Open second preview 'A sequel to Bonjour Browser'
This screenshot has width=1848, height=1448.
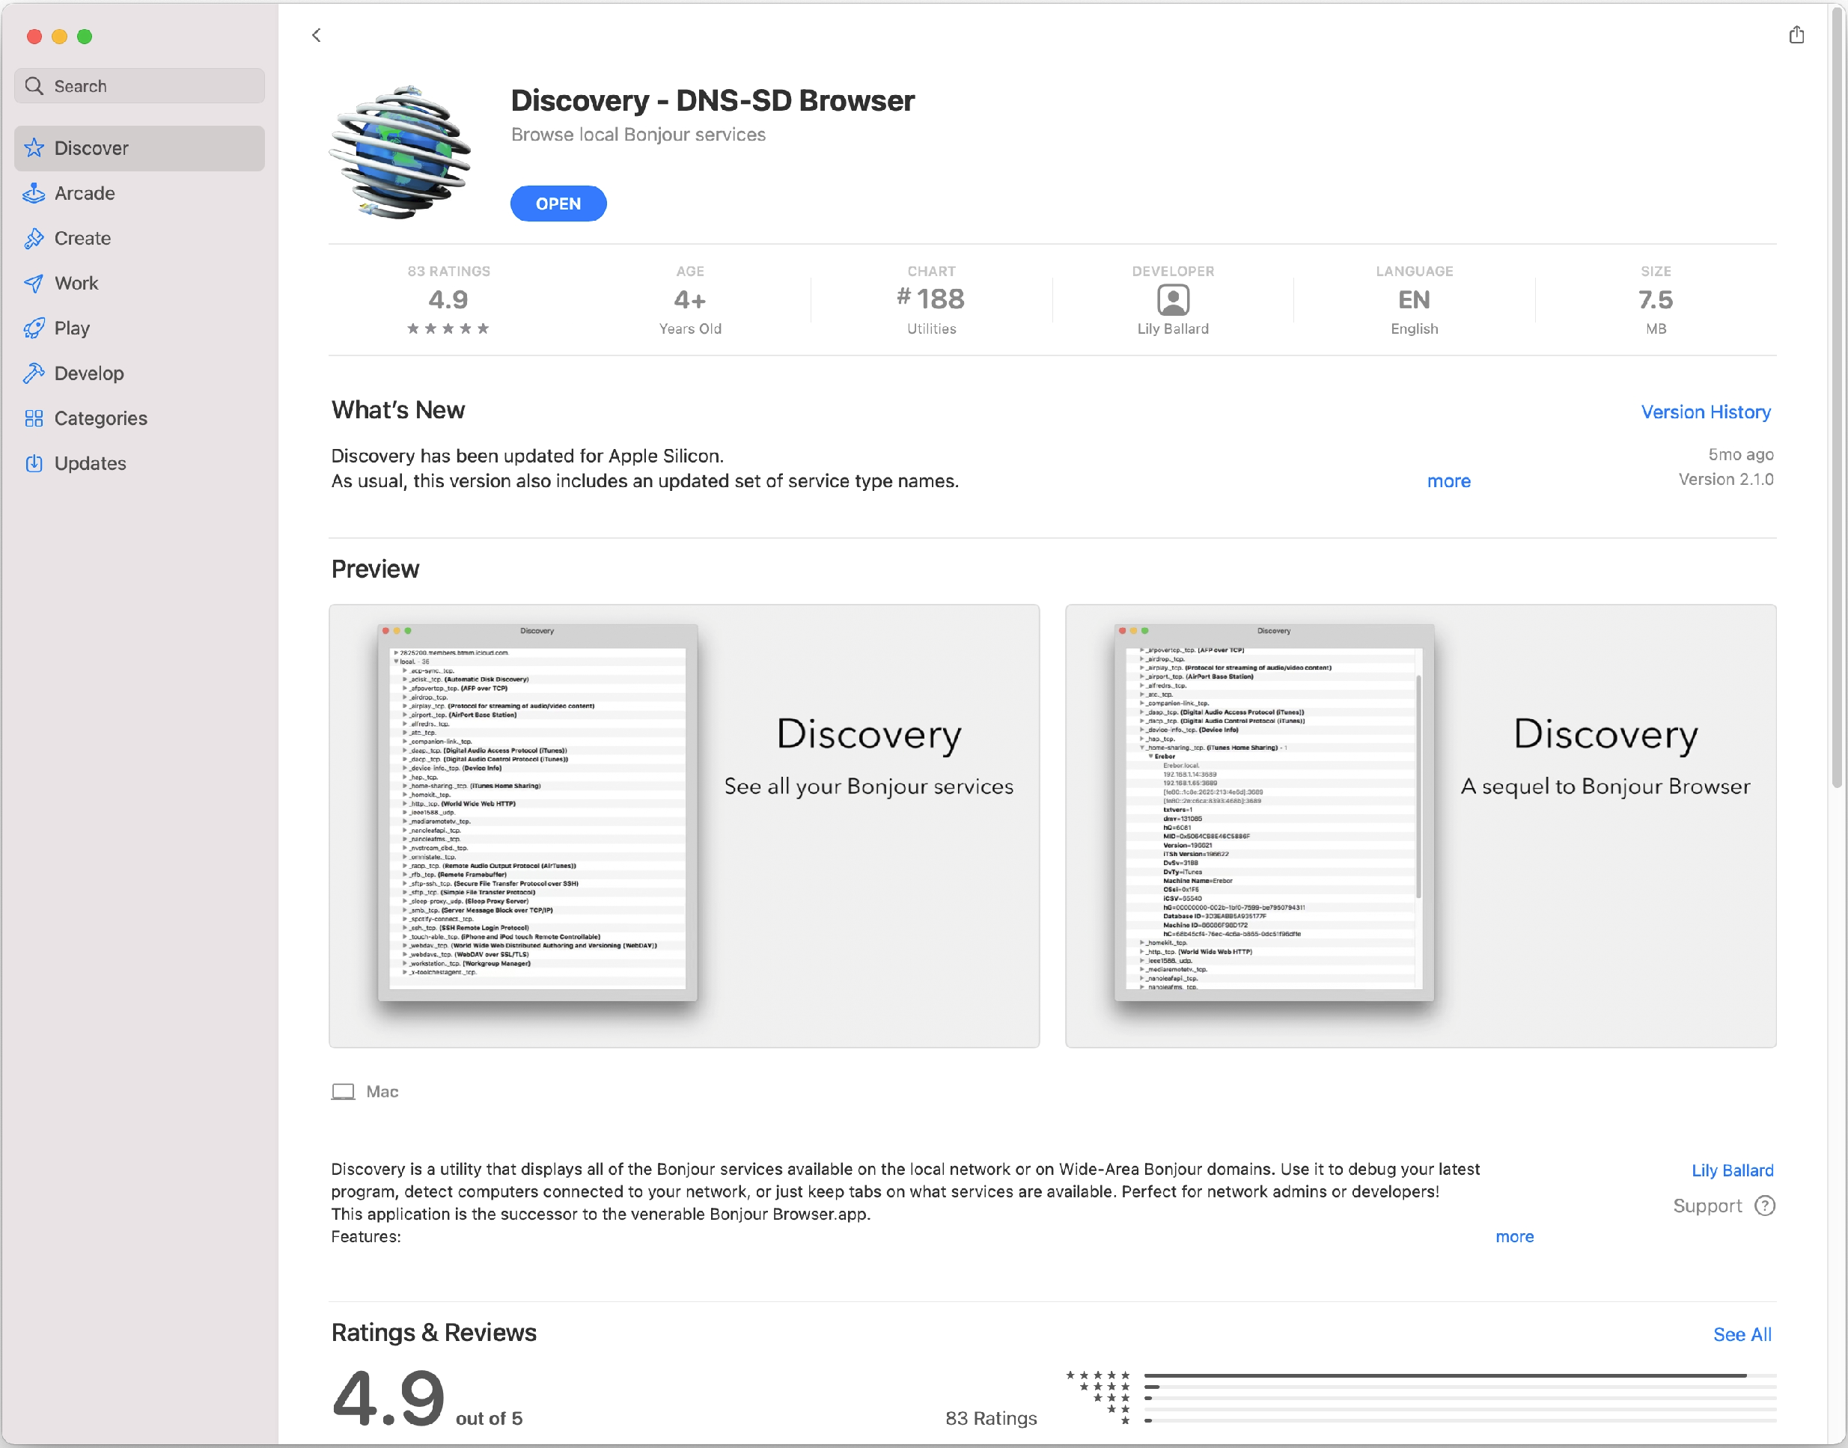[1421, 825]
